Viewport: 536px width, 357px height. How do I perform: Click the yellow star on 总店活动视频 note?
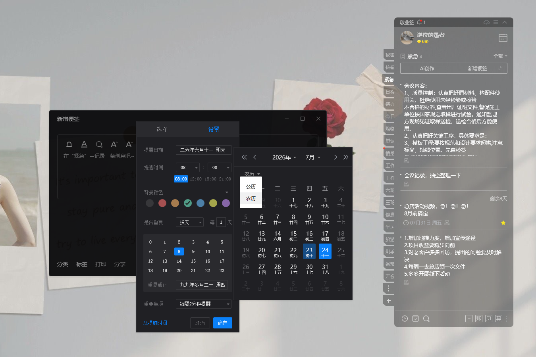tap(503, 223)
